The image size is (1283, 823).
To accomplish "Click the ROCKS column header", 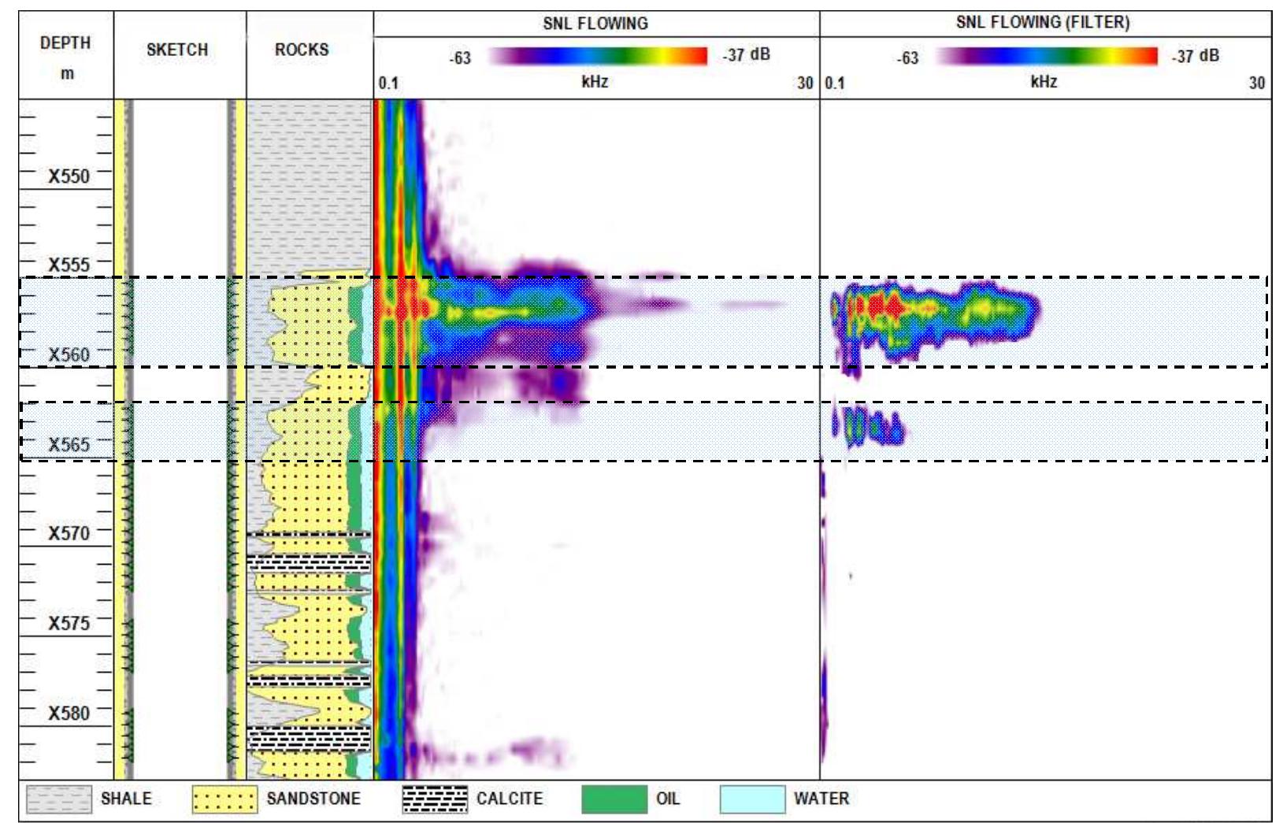I will (x=302, y=50).
